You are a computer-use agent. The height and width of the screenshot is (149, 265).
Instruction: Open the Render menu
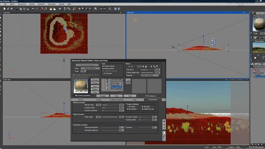[x=32, y=4]
